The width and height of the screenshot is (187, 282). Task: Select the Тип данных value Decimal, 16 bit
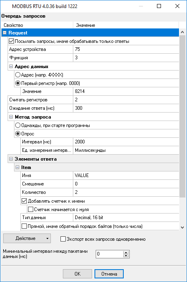tap(126, 218)
